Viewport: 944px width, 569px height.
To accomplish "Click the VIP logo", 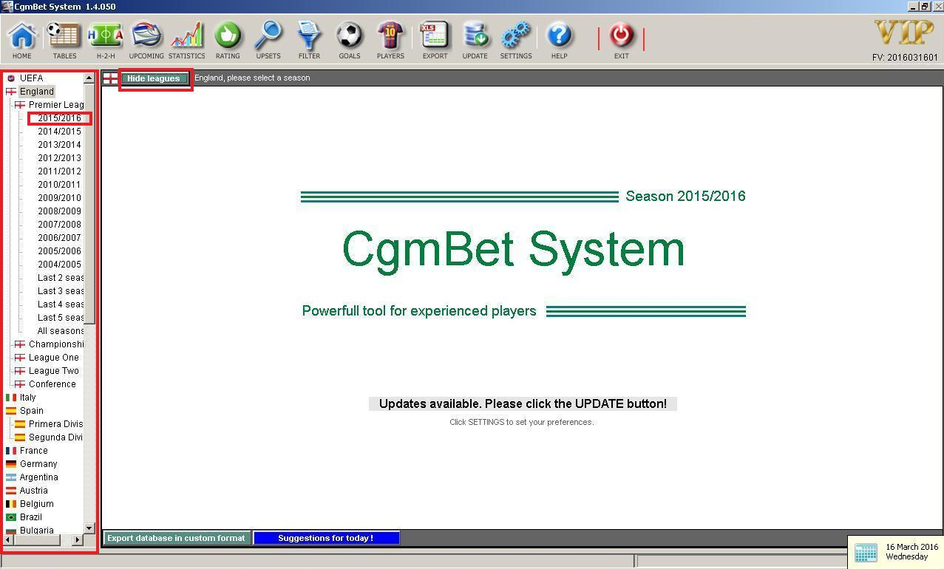I will coord(904,33).
